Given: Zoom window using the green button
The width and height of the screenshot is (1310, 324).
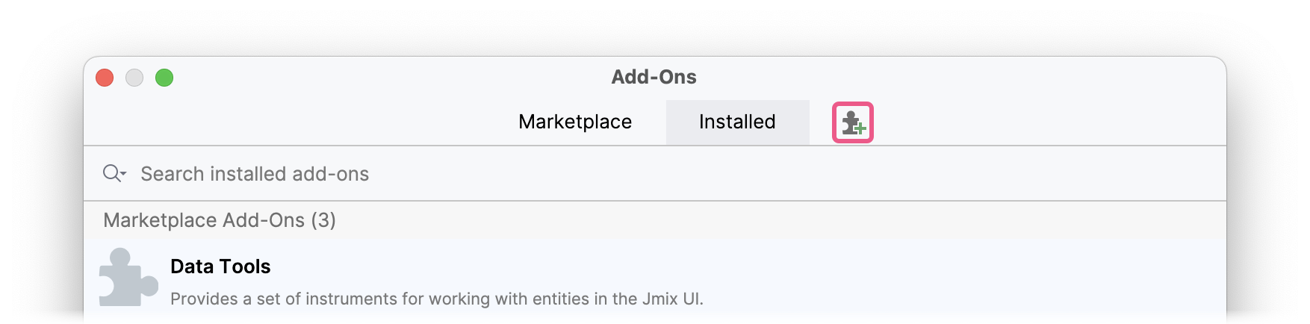Looking at the screenshot, I should coord(164,78).
